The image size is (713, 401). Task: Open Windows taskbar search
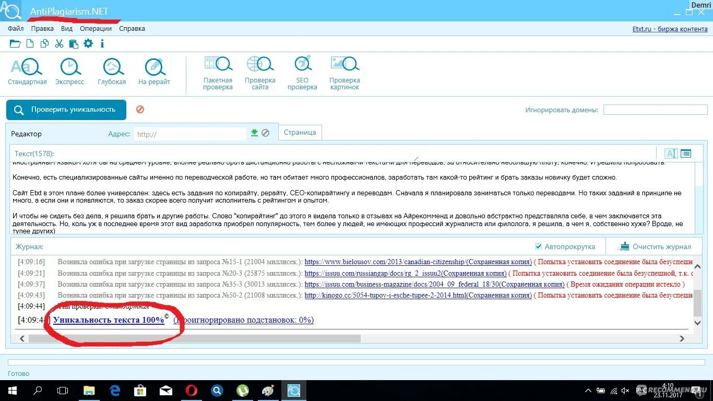(x=38, y=390)
